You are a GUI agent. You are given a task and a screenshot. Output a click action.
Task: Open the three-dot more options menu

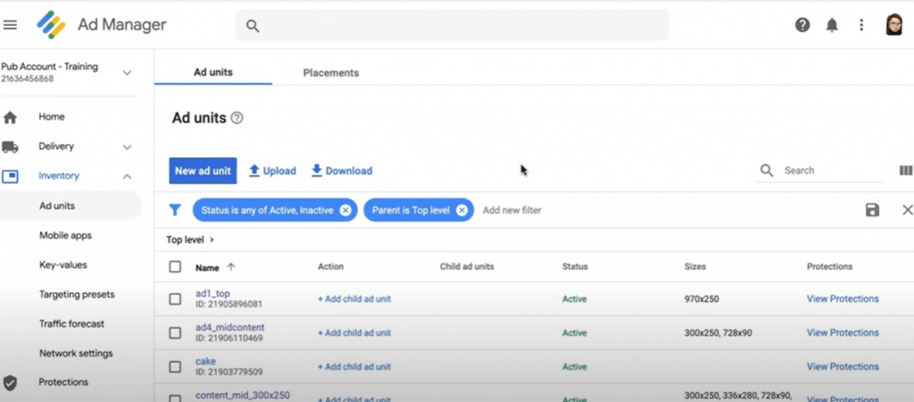tap(861, 25)
